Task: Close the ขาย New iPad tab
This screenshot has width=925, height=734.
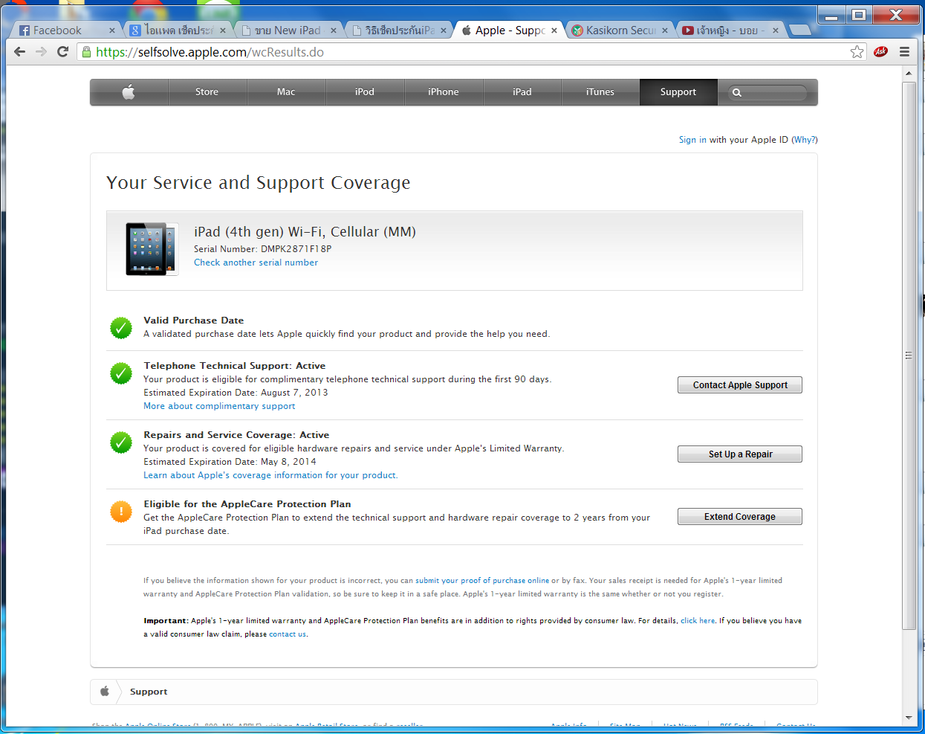Action: (334, 30)
